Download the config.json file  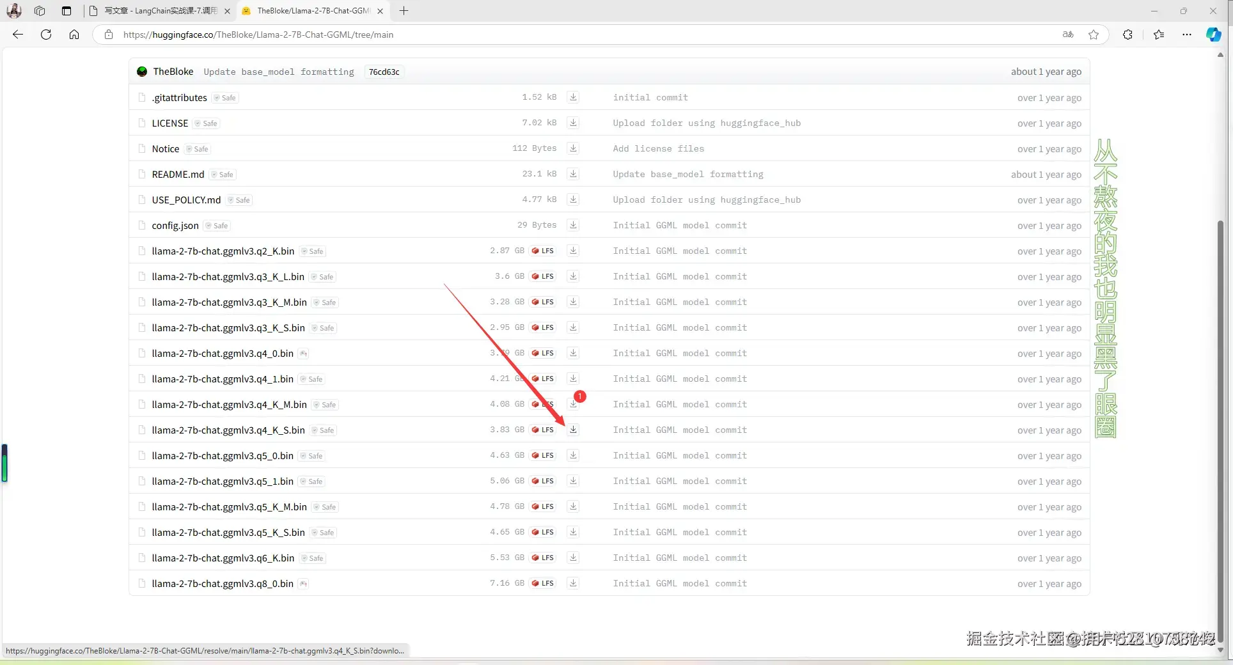click(573, 225)
